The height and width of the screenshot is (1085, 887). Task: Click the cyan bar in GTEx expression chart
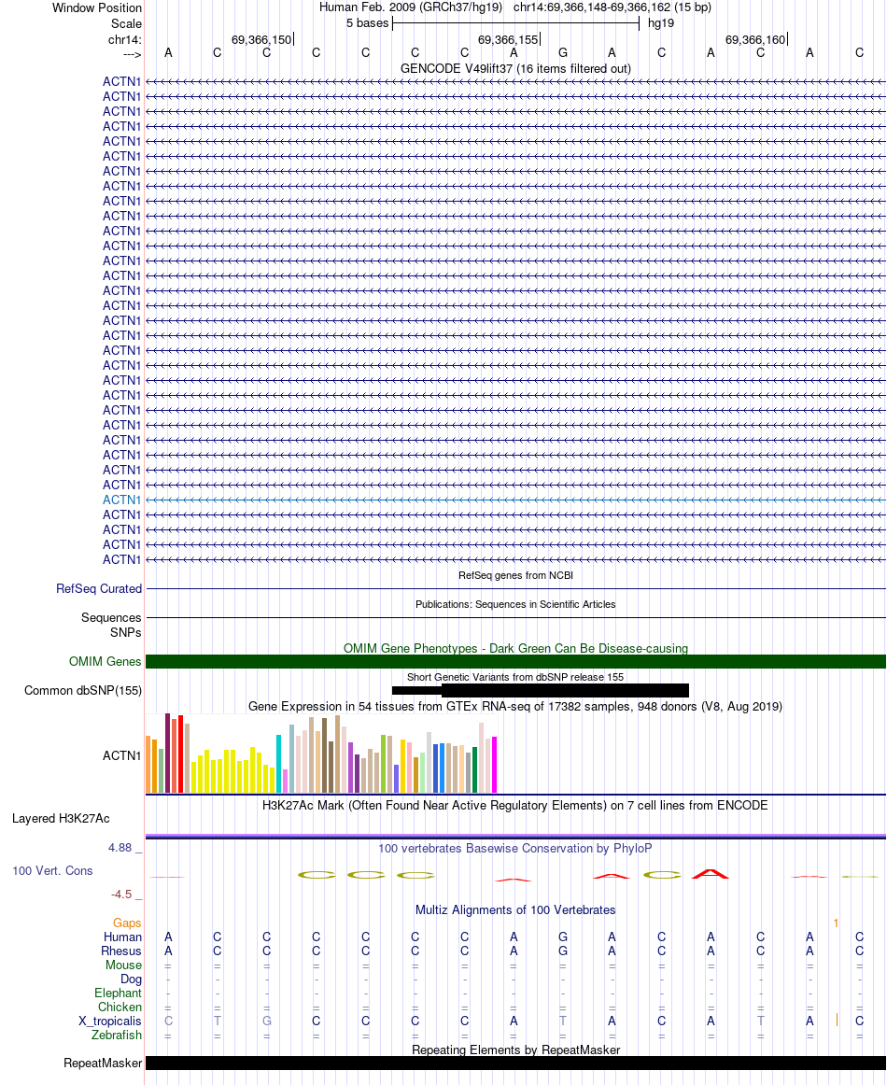(279, 764)
